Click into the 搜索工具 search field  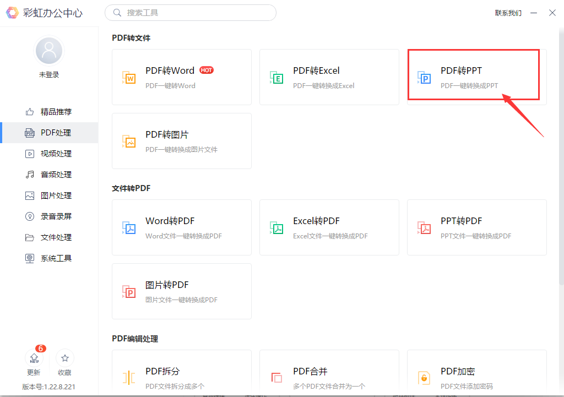[x=190, y=13]
